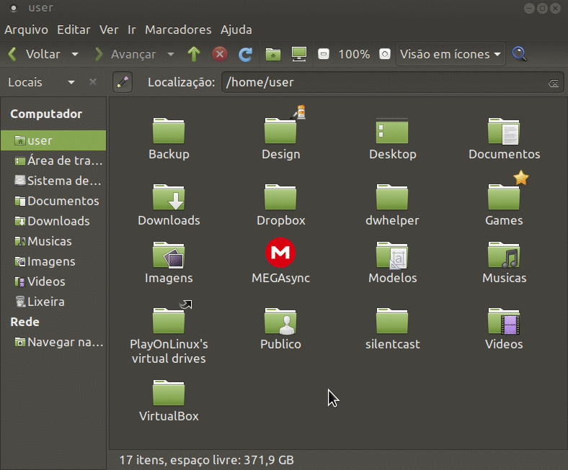The width and height of the screenshot is (568, 470).
Task: Open Lixeira trash in the sidebar
Action: pyautogui.click(x=53, y=302)
